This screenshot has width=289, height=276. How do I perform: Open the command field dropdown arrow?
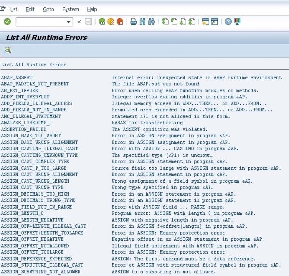tap(70, 22)
